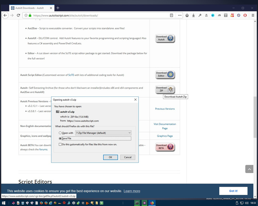Open the 'Visit Documentation Page' link
This screenshot has height=206, width=258.
pyautogui.click(x=165, y=126)
